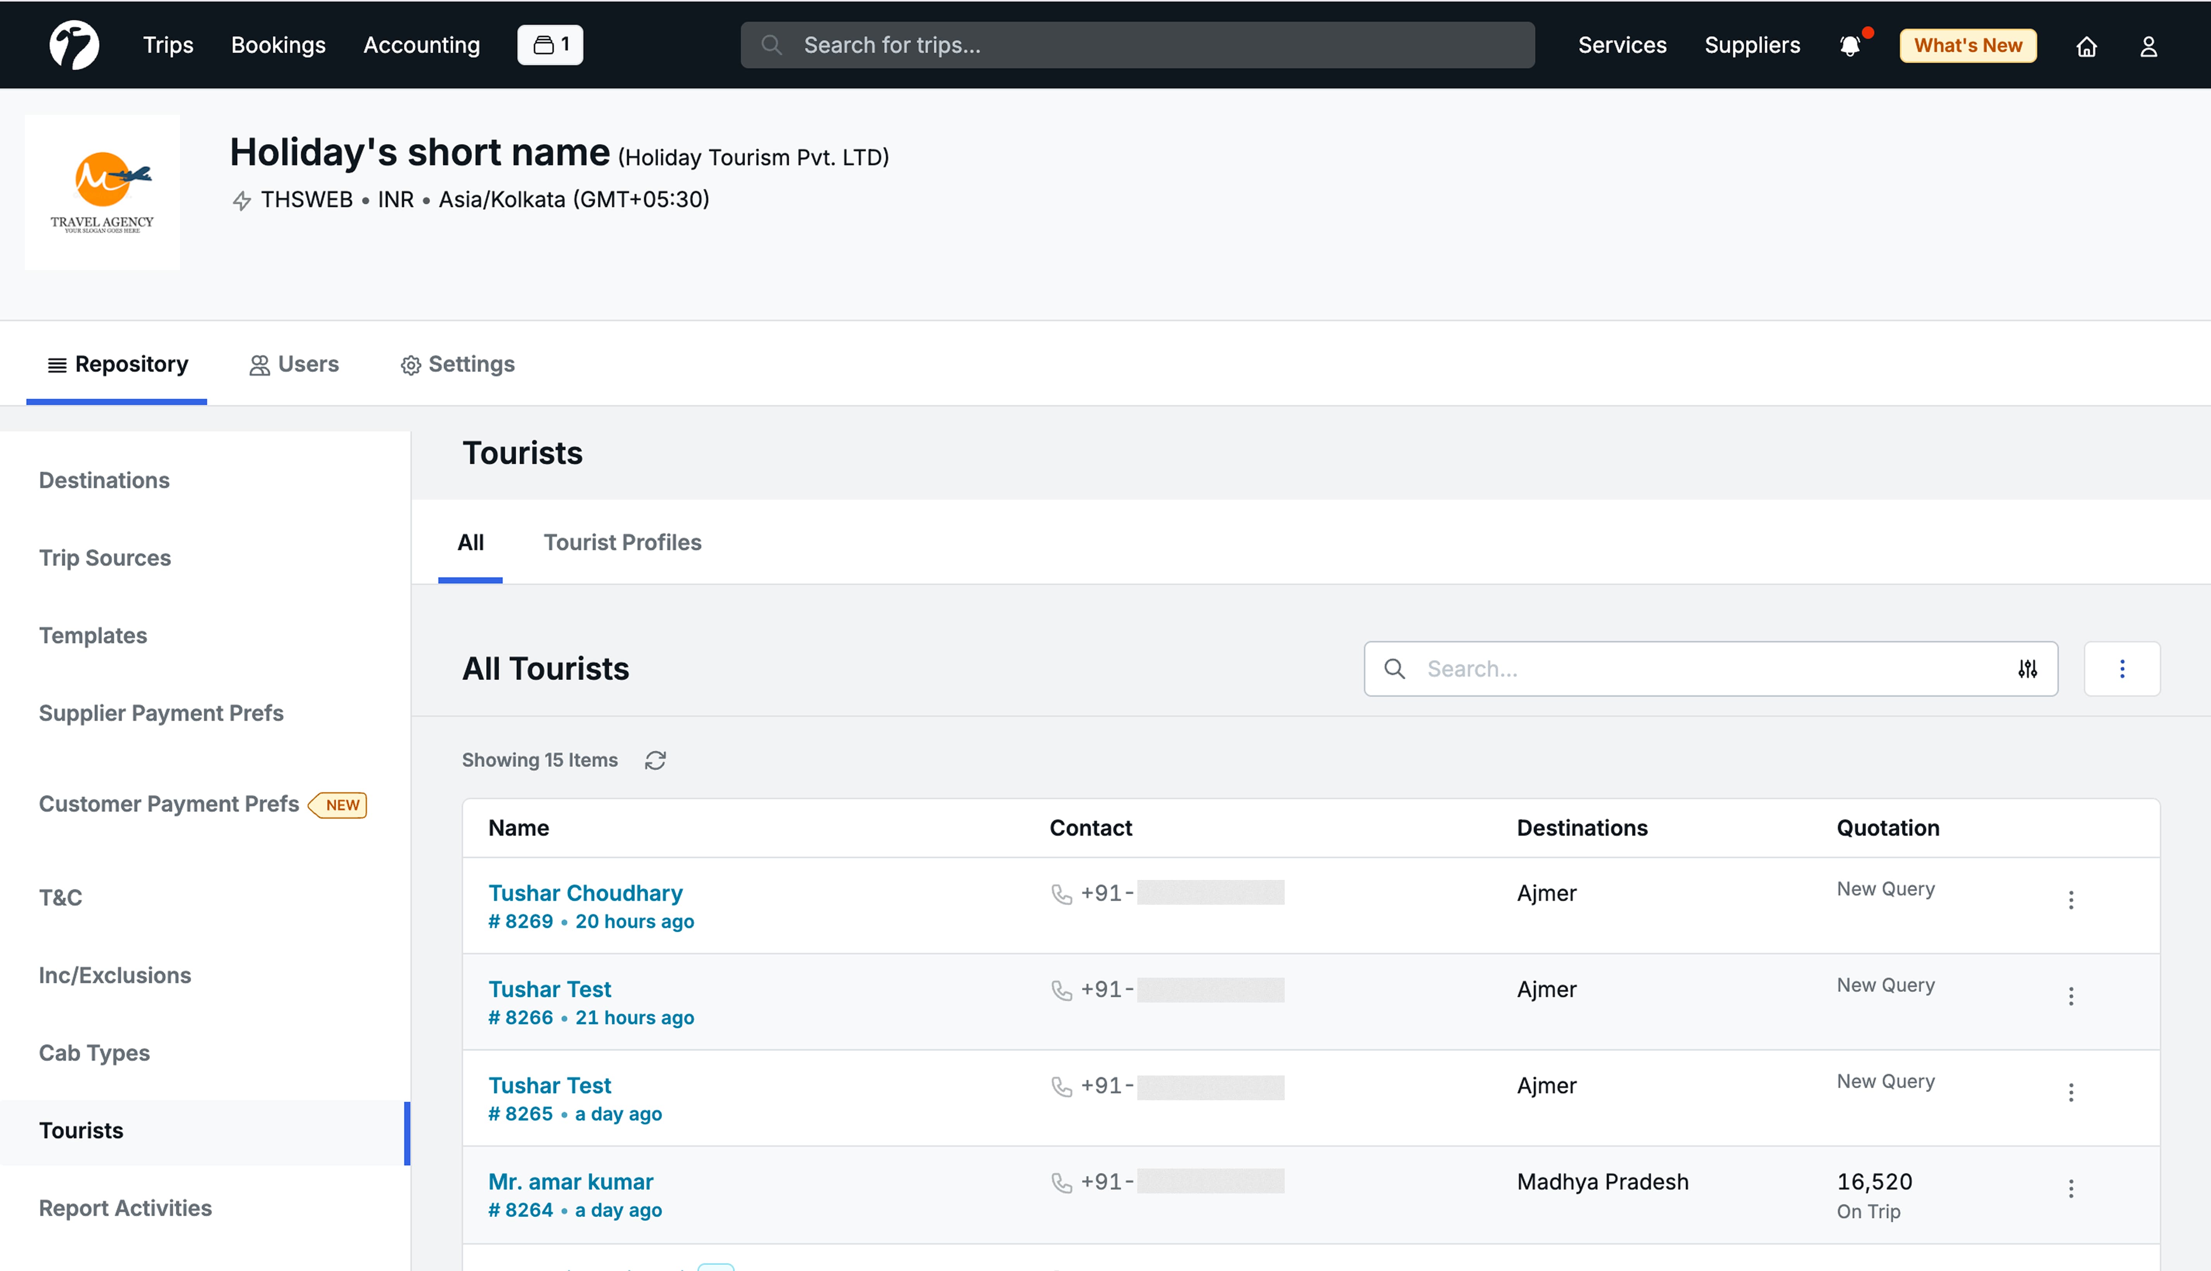Open row actions for Tushar Choudhary
This screenshot has height=1271, width=2211.
coord(2071,900)
